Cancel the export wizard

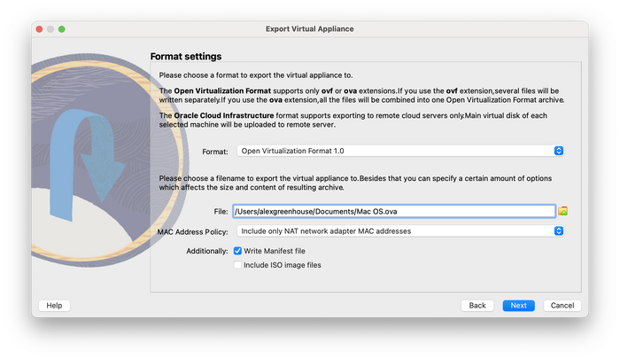click(562, 306)
